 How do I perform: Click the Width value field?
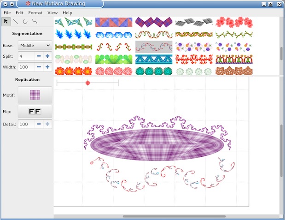click(x=26, y=67)
